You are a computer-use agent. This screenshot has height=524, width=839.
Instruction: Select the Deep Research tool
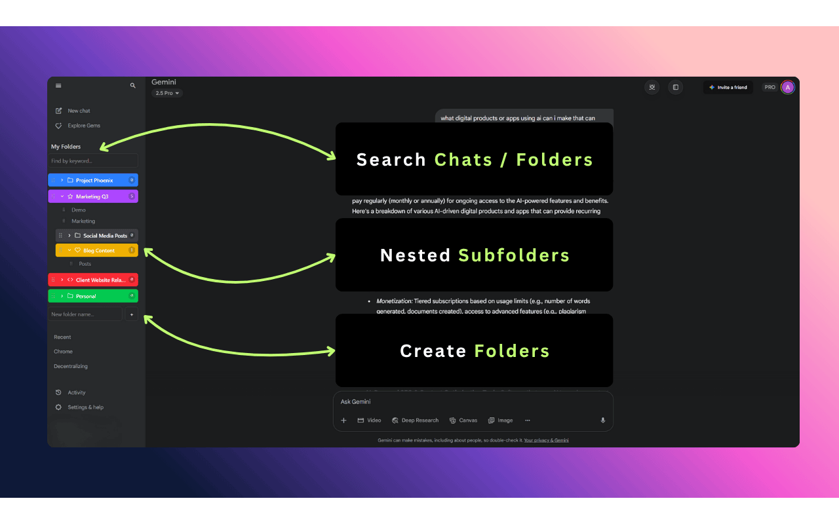415,420
